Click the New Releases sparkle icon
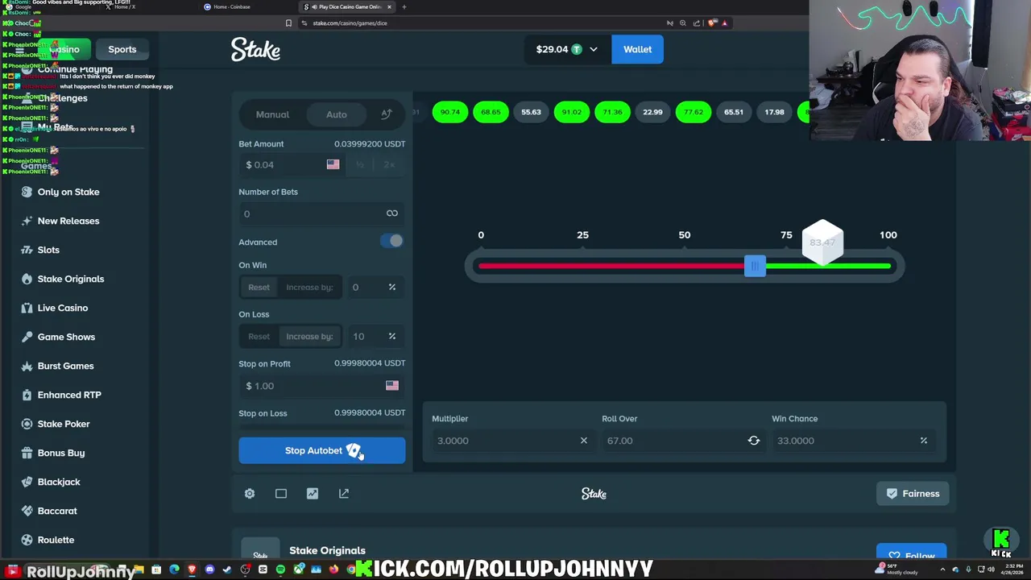 click(27, 221)
